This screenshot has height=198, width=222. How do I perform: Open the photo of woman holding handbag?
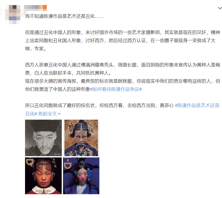(81, 138)
